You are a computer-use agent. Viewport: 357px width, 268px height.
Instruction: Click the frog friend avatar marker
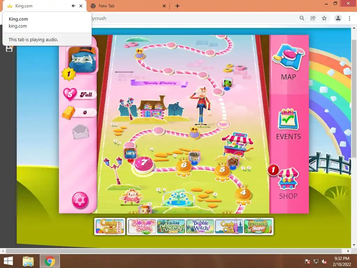(x=227, y=84)
